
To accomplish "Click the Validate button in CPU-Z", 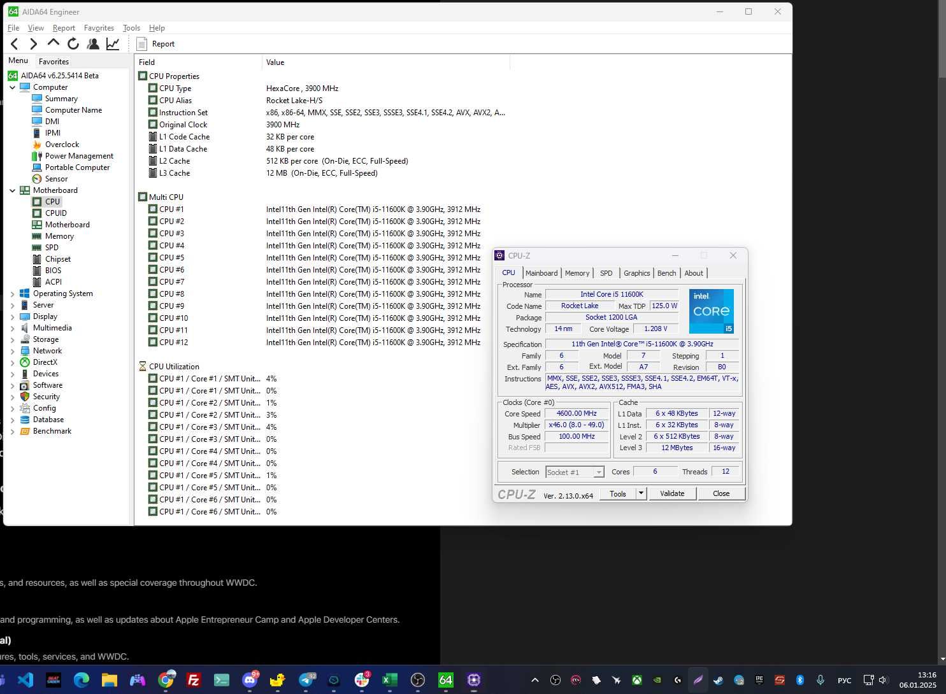I will [672, 493].
